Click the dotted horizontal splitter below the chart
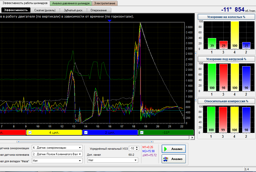The width and height of the screenshot is (256, 172). pos(85,142)
